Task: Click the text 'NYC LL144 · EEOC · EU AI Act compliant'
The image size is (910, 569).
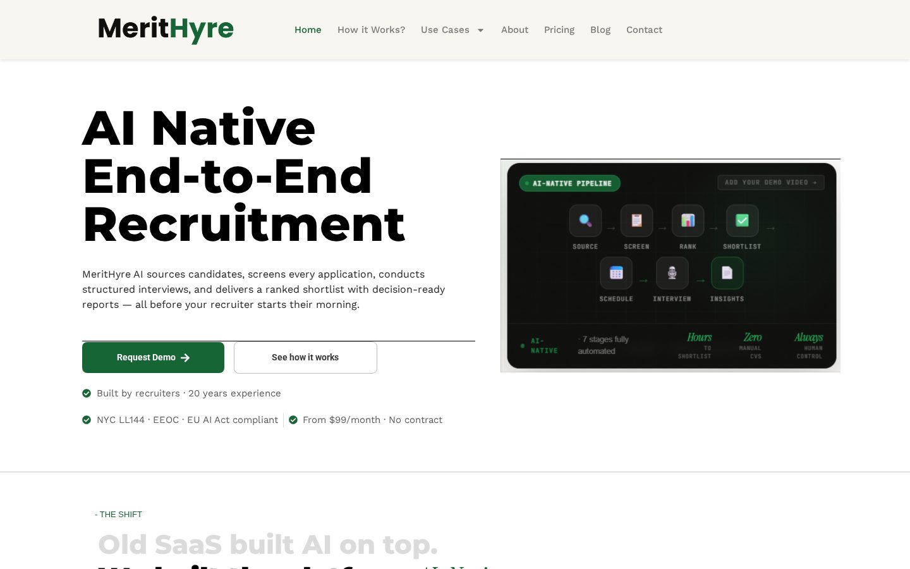Action: (187, 420)
